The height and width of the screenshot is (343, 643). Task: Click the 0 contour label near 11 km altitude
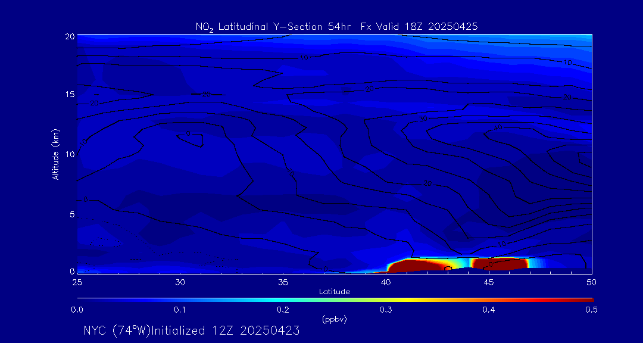(x=188, y=134)
